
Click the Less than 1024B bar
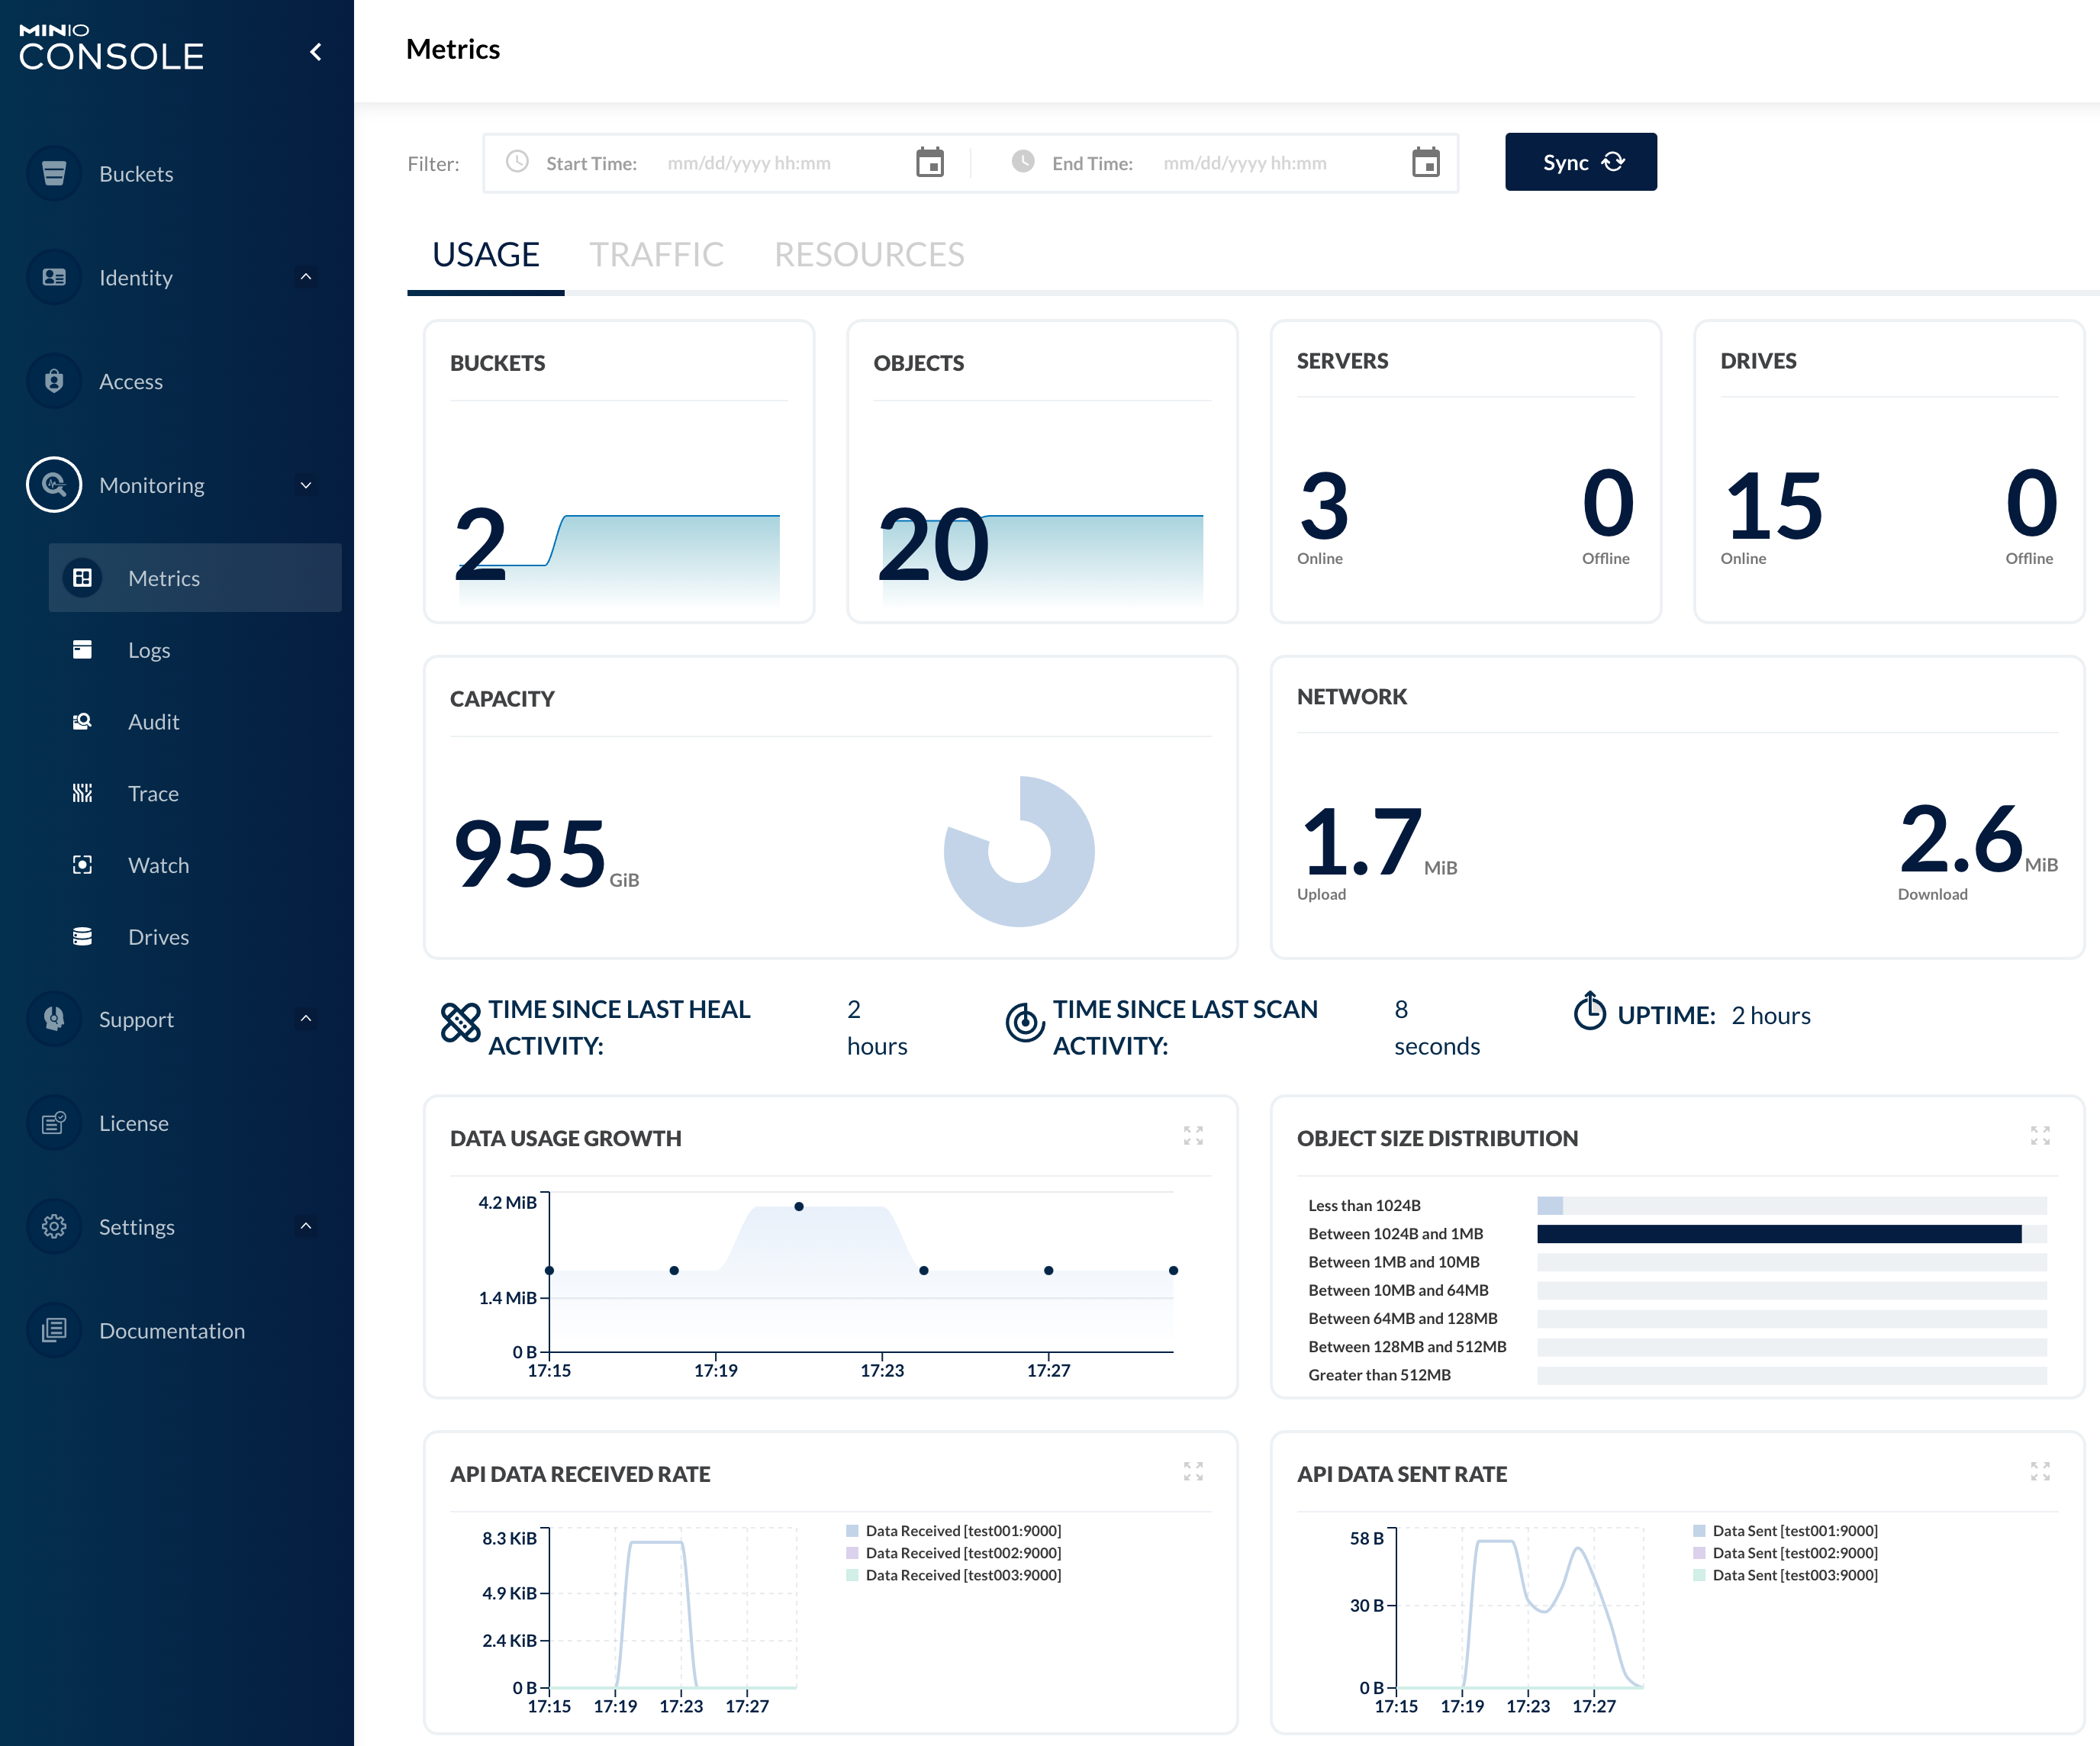click(1550, 1206)
